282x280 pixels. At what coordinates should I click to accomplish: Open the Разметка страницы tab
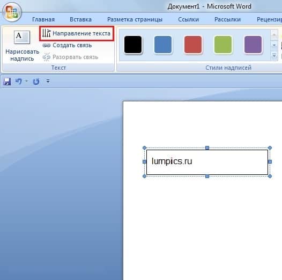click(135, 19)
